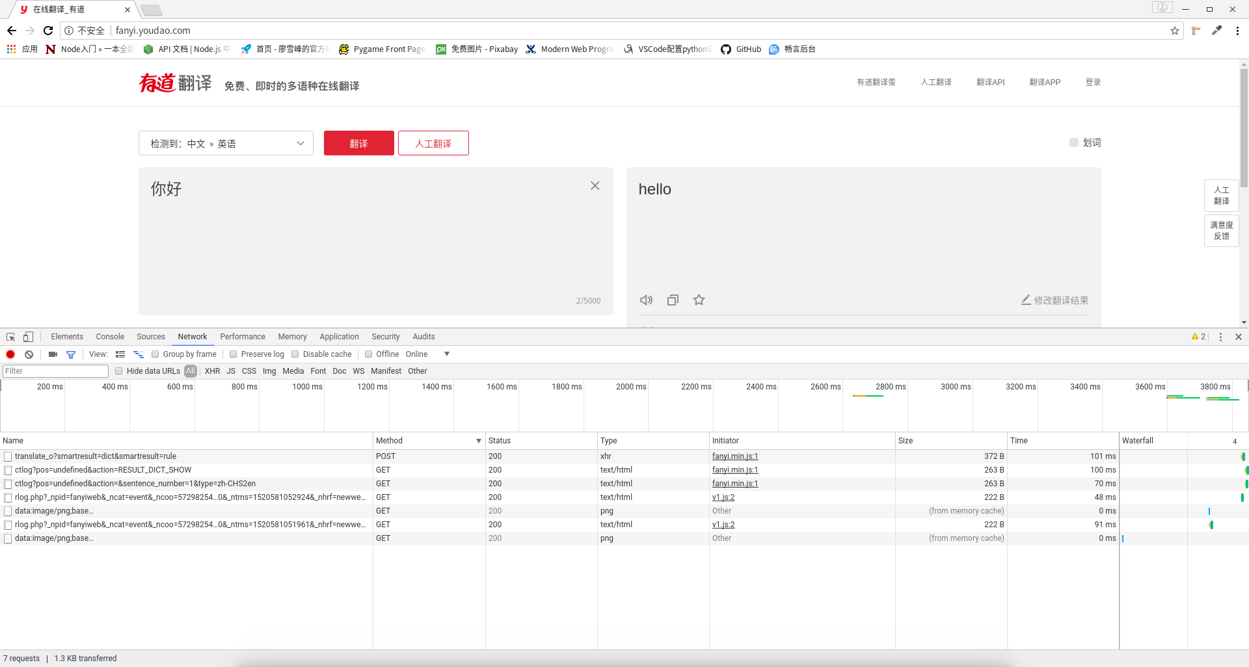
Task: Click the source text area containing 你好
Action: [375, 241]
